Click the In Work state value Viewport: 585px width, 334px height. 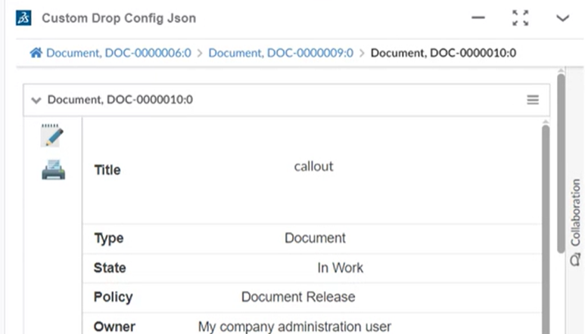click(x=340, y=268)
